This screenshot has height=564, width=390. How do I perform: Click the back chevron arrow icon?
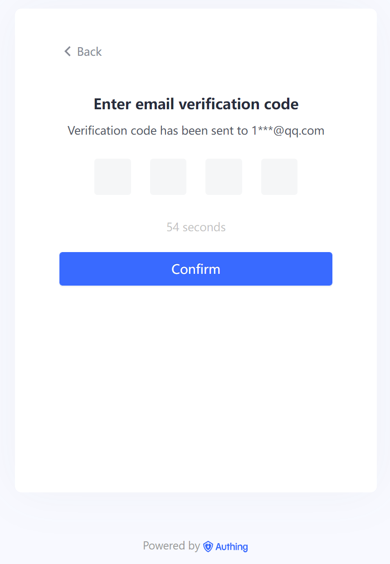[x=68, y=51]
